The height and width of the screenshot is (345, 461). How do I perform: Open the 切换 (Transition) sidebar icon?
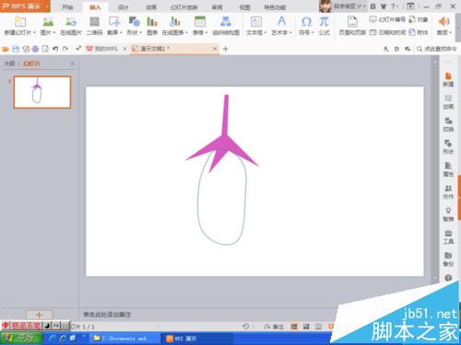click(448, 124)
